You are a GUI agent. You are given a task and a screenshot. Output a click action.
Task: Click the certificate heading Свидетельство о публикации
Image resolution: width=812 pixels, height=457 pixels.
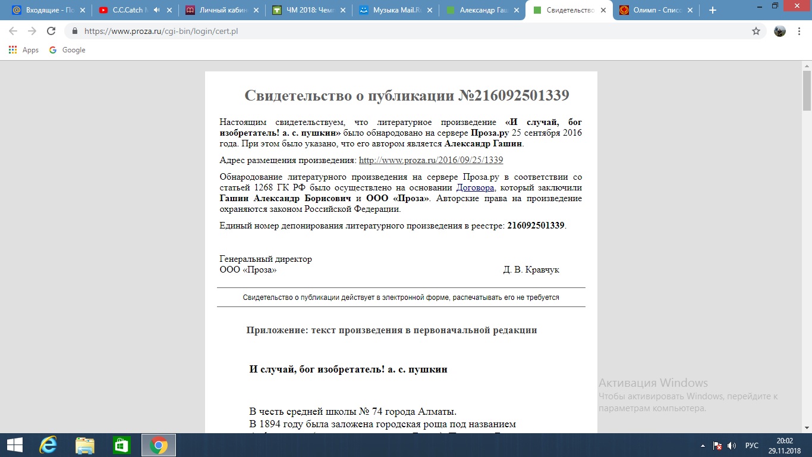coord(407,96)
